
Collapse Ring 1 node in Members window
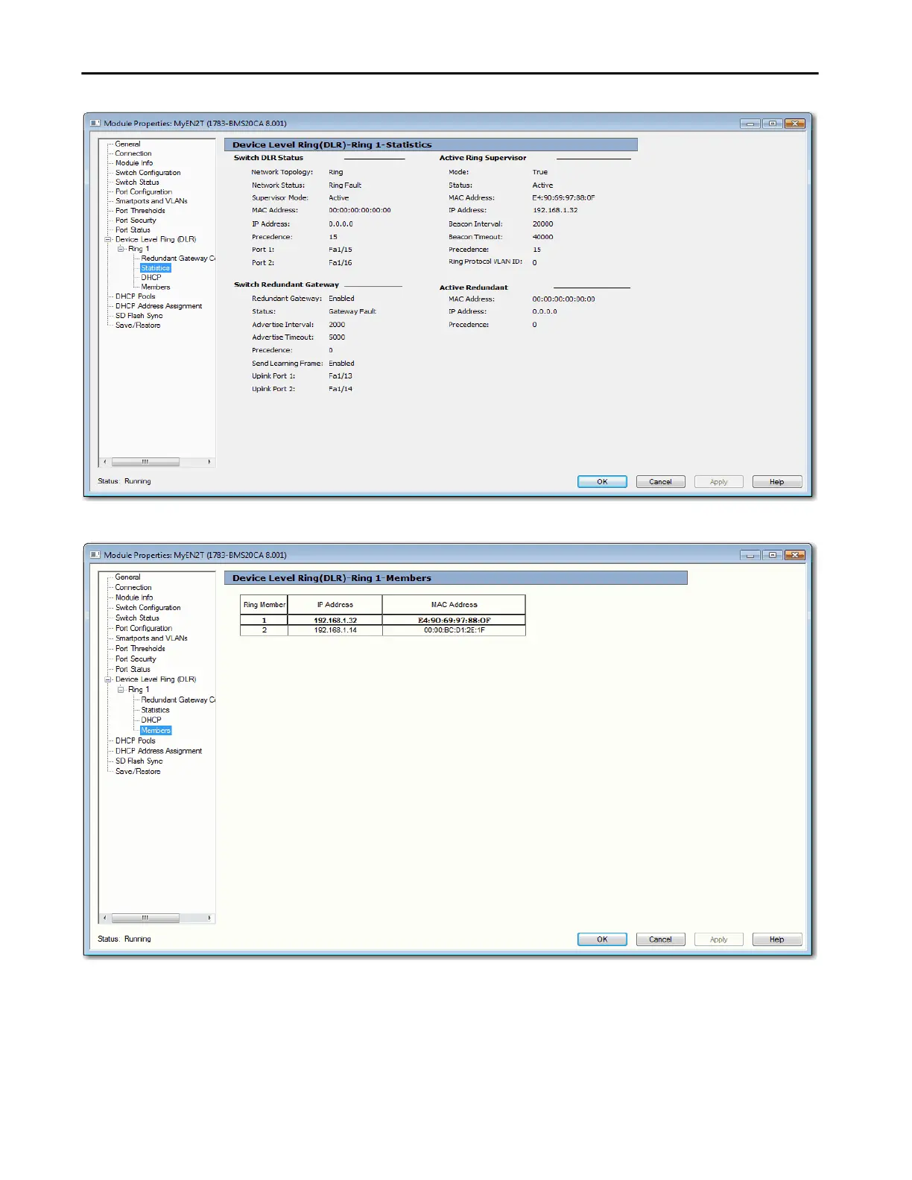tap(121, 690)
